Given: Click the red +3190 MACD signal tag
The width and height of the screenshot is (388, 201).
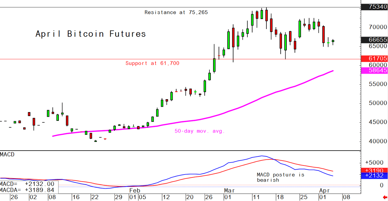Looking at the screenshot, I should click(x=374, y=170).
